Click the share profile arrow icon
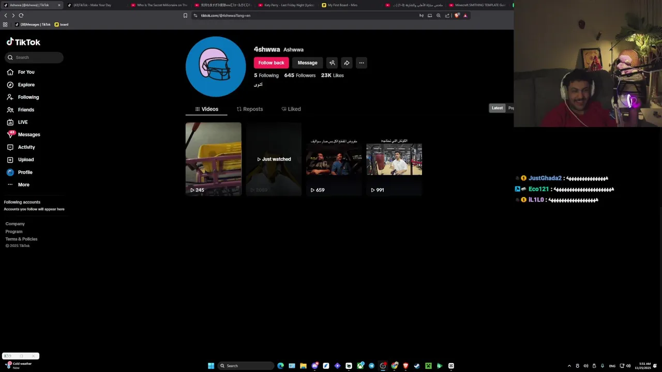The height and width of the screenshot is (372, 662). point(347,63)
